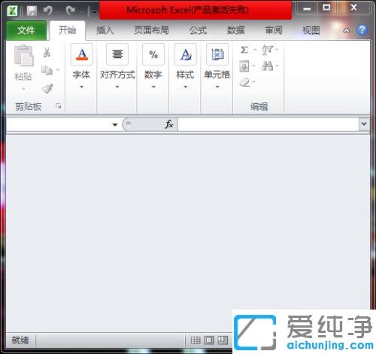The height and width of the screenshot is (354, 376).
Task: Switch to the 数据 (Data) tab
Action: pyautogui.click(x=235, y=30)
